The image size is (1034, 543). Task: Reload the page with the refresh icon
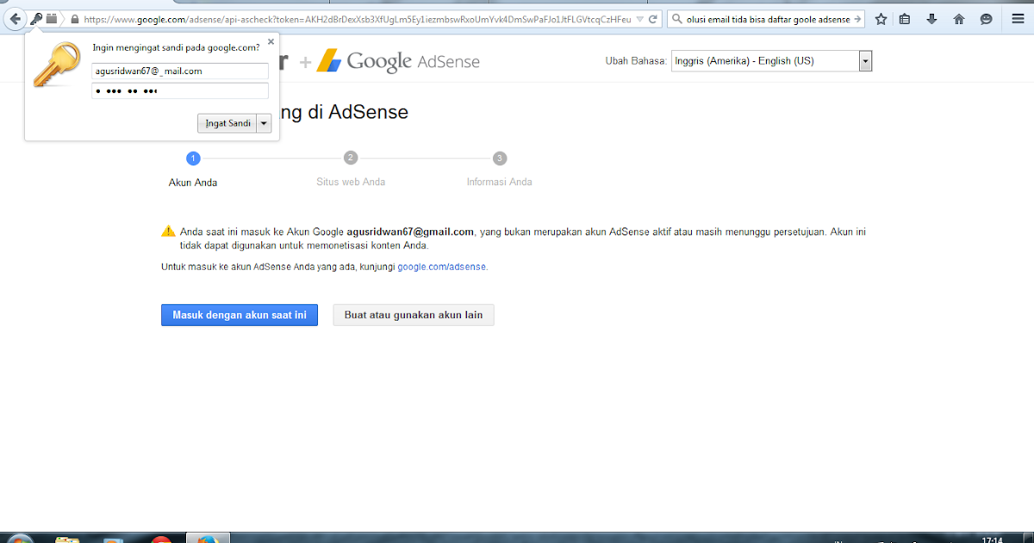[654, 19]
